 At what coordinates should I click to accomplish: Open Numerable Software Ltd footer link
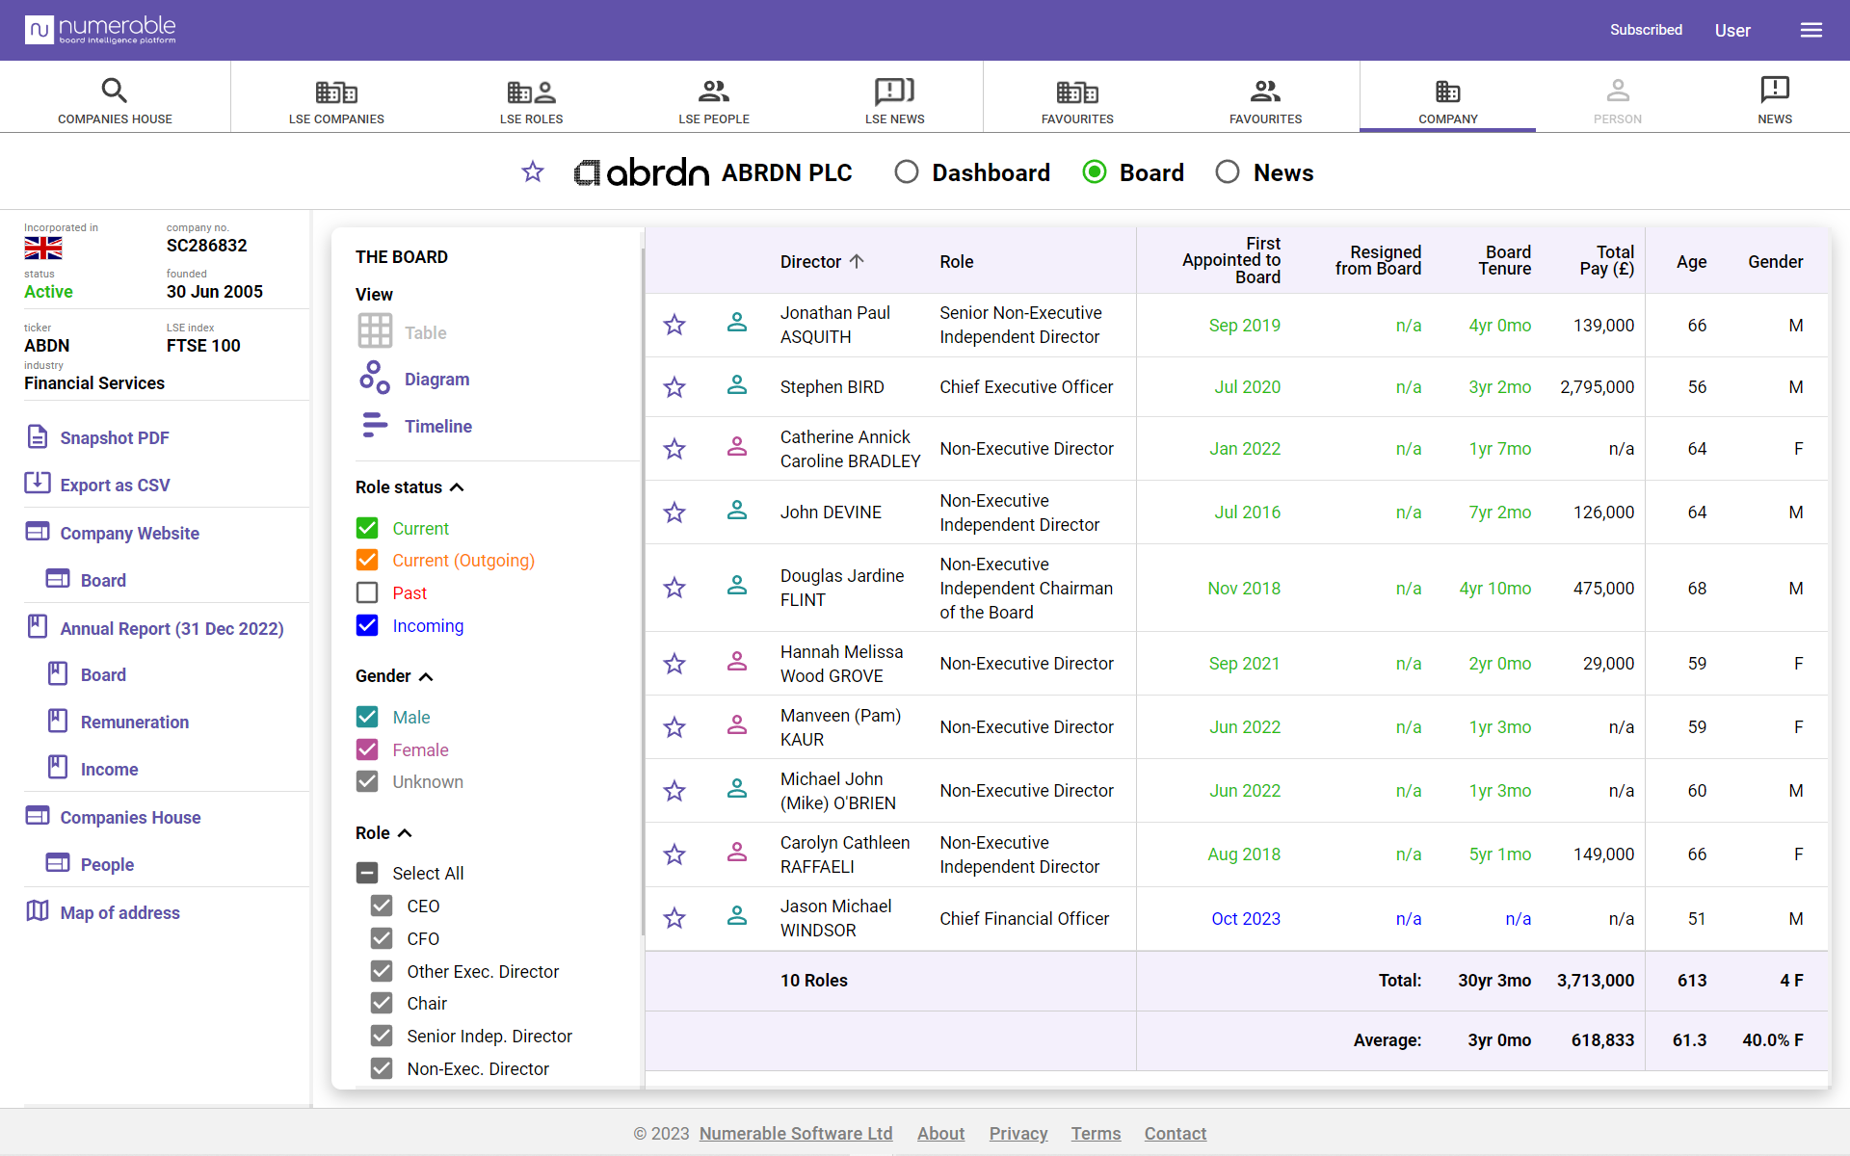pyautogui.click(x=796, y=1133)
